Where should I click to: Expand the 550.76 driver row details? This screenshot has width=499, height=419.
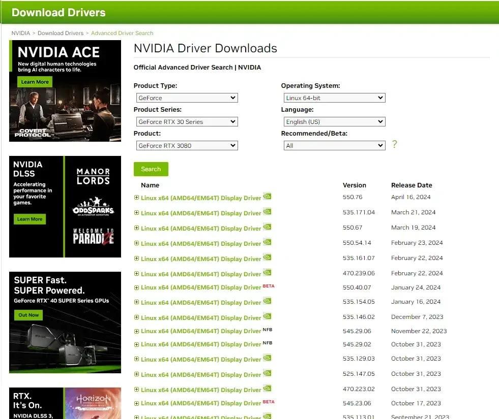(136, 198)
